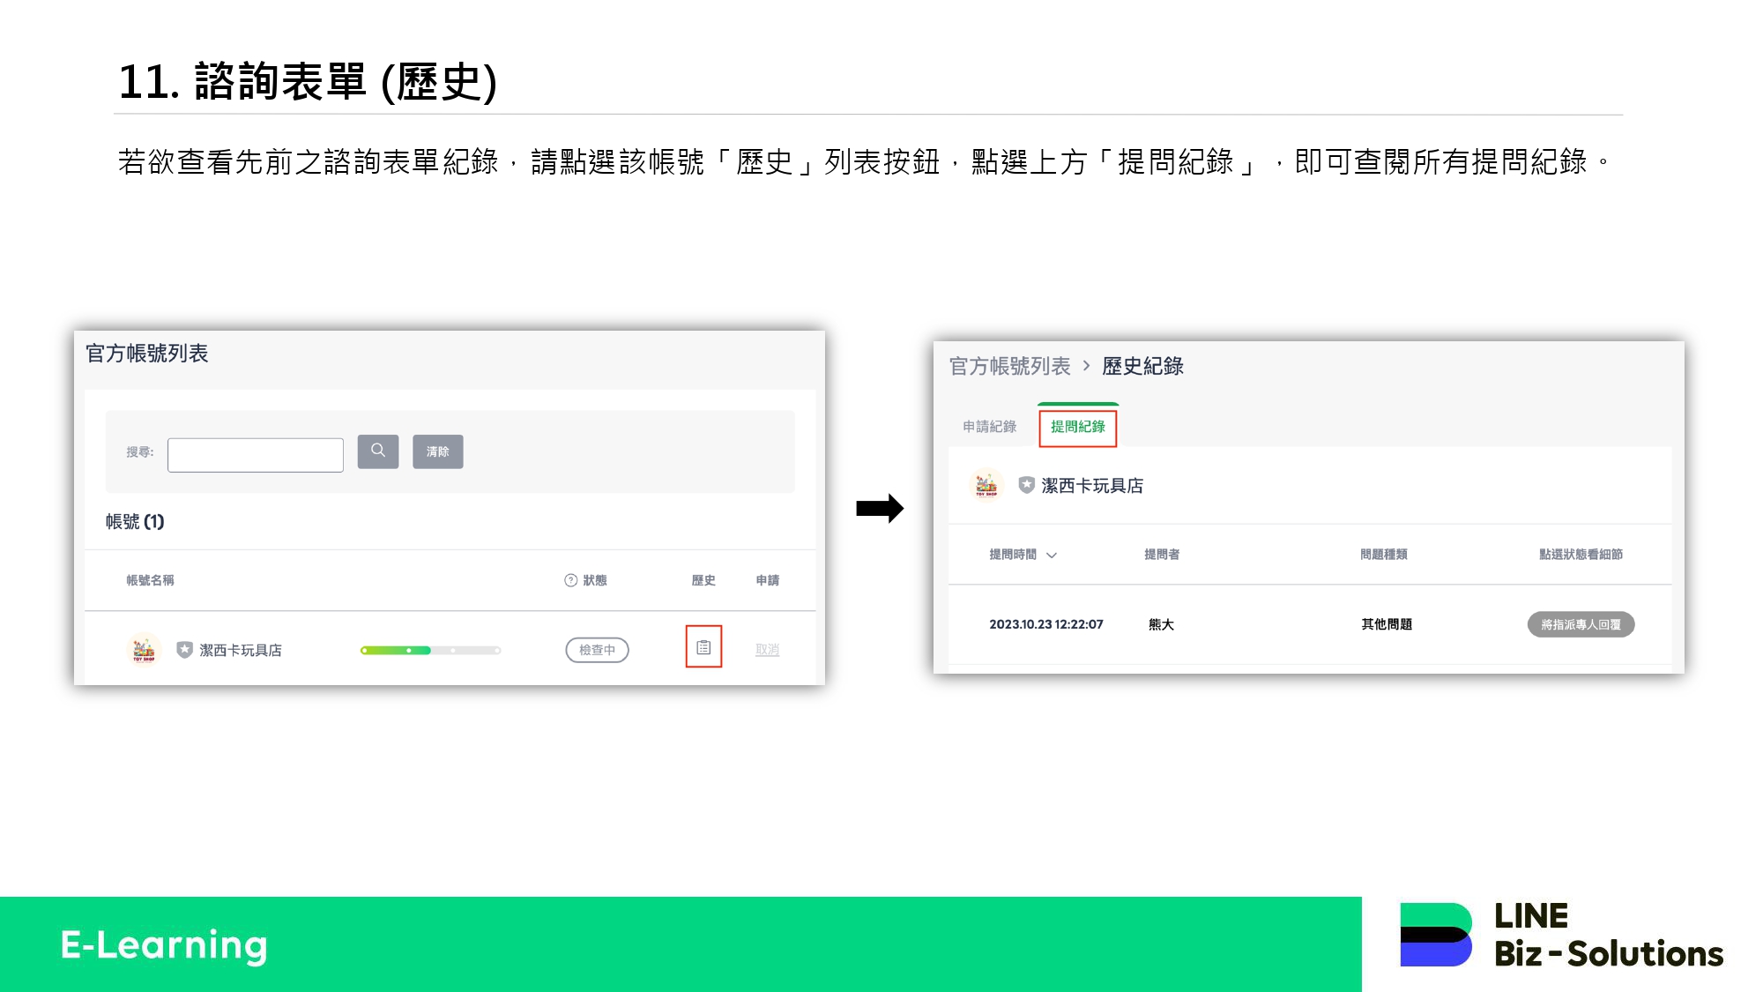Viewport: 1763px width, 992px height.
Task: Click shield badge icon in left account row
Action: click(x=184, y=650)
